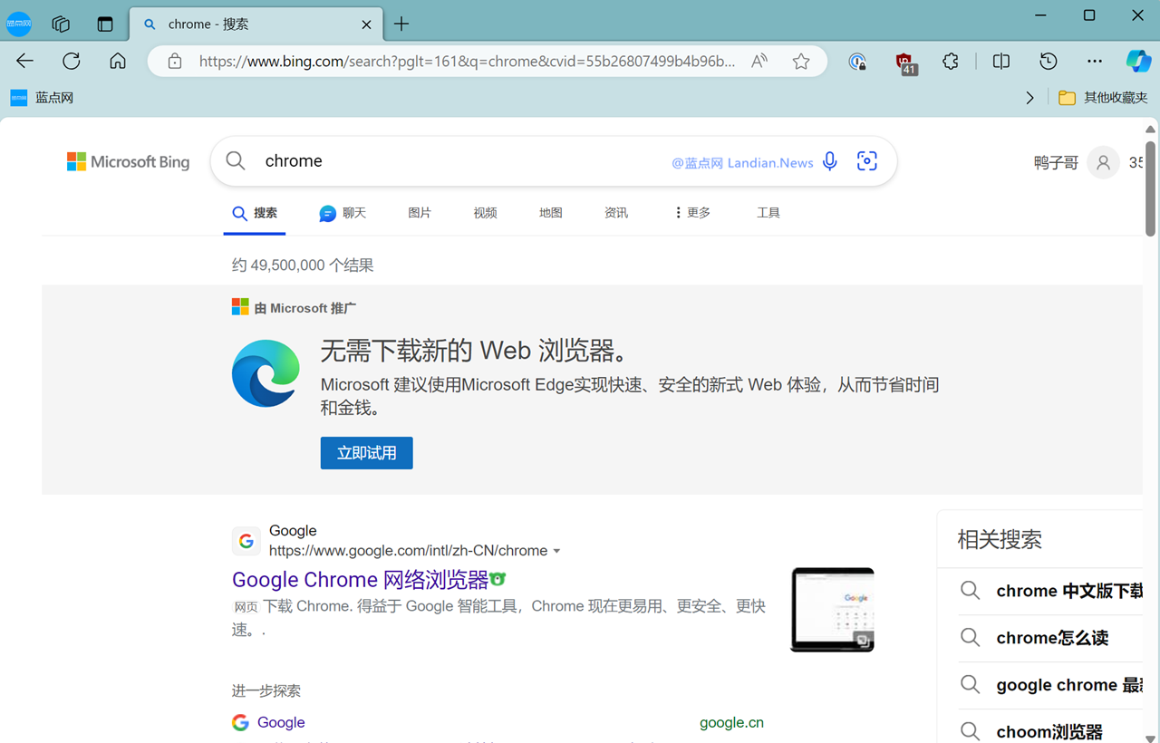The width and height of the screenshot is (1160, 743).
Task: Open the extensions puzzle icon
Action: click(951, 62)
